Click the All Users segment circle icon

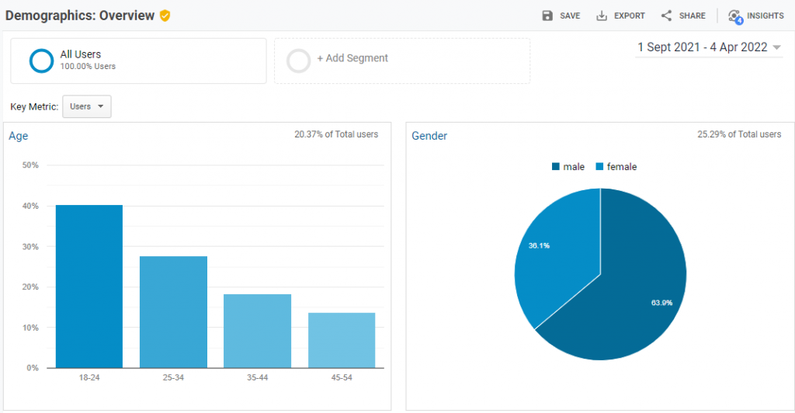[x=41, y=61]
